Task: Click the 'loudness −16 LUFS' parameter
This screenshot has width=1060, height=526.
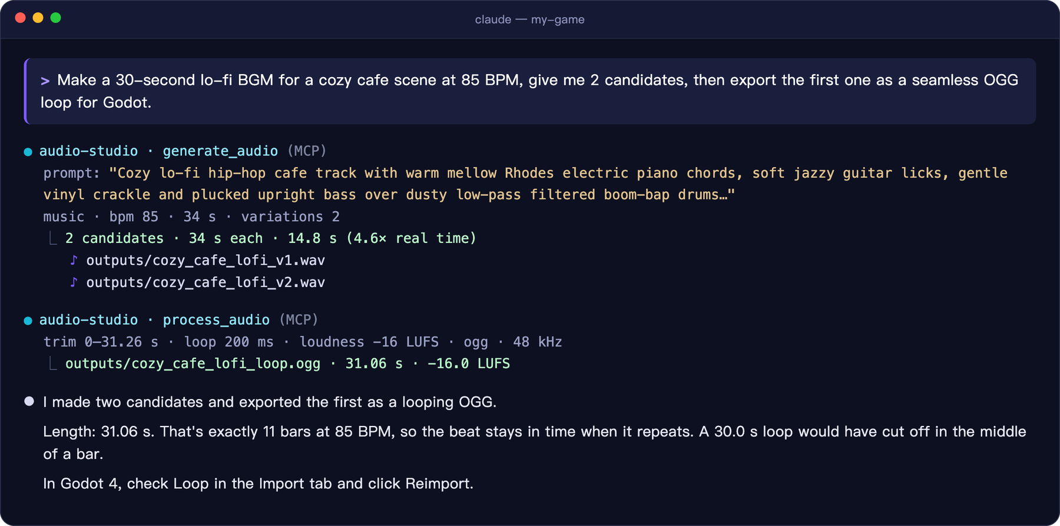Action: pyautogui.click(x=369, y=342)
